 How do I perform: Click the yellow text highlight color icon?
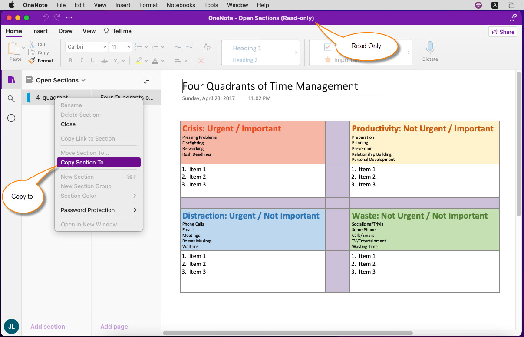click(x=138, y=61)
